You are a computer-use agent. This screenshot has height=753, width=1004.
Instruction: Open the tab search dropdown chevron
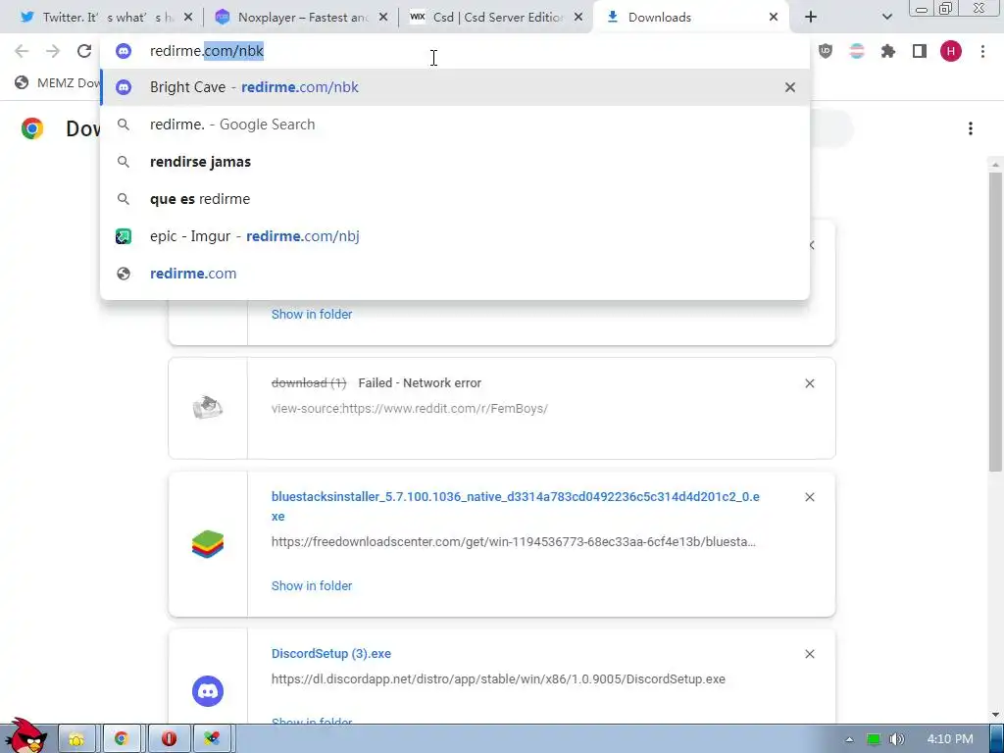tap(886, 18)
